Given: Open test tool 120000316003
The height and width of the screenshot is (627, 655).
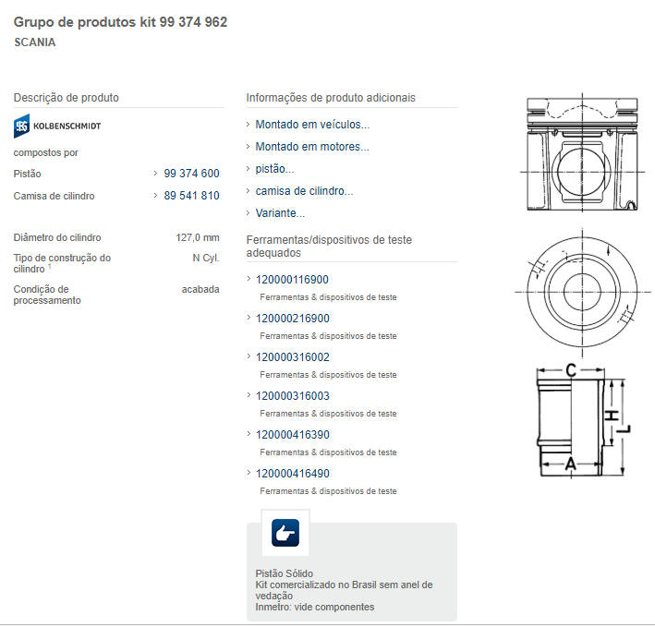Looking at the screenshot, I should coord(292,396).
